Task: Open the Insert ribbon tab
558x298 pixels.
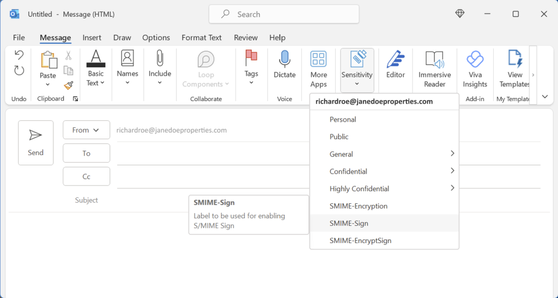Action: (92, 38)
